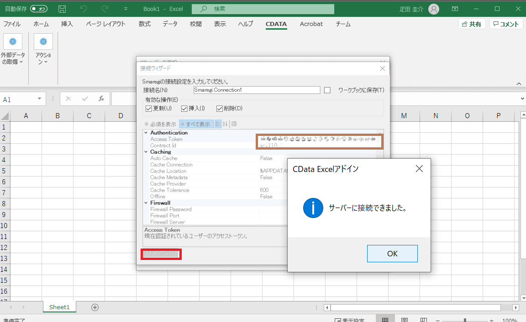Open ribbon display options icon
This screenshot has height=322, width=526.
455,9
